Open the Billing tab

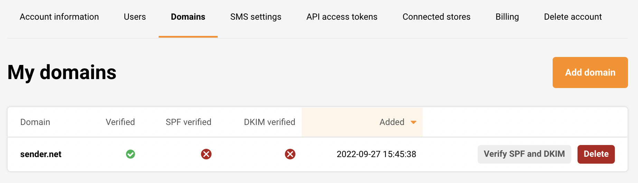(x=507, y=17)
